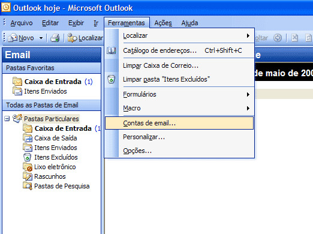Click the Email navigation pane title
This screenshot has width=313, height=234.
click(52, 55)
